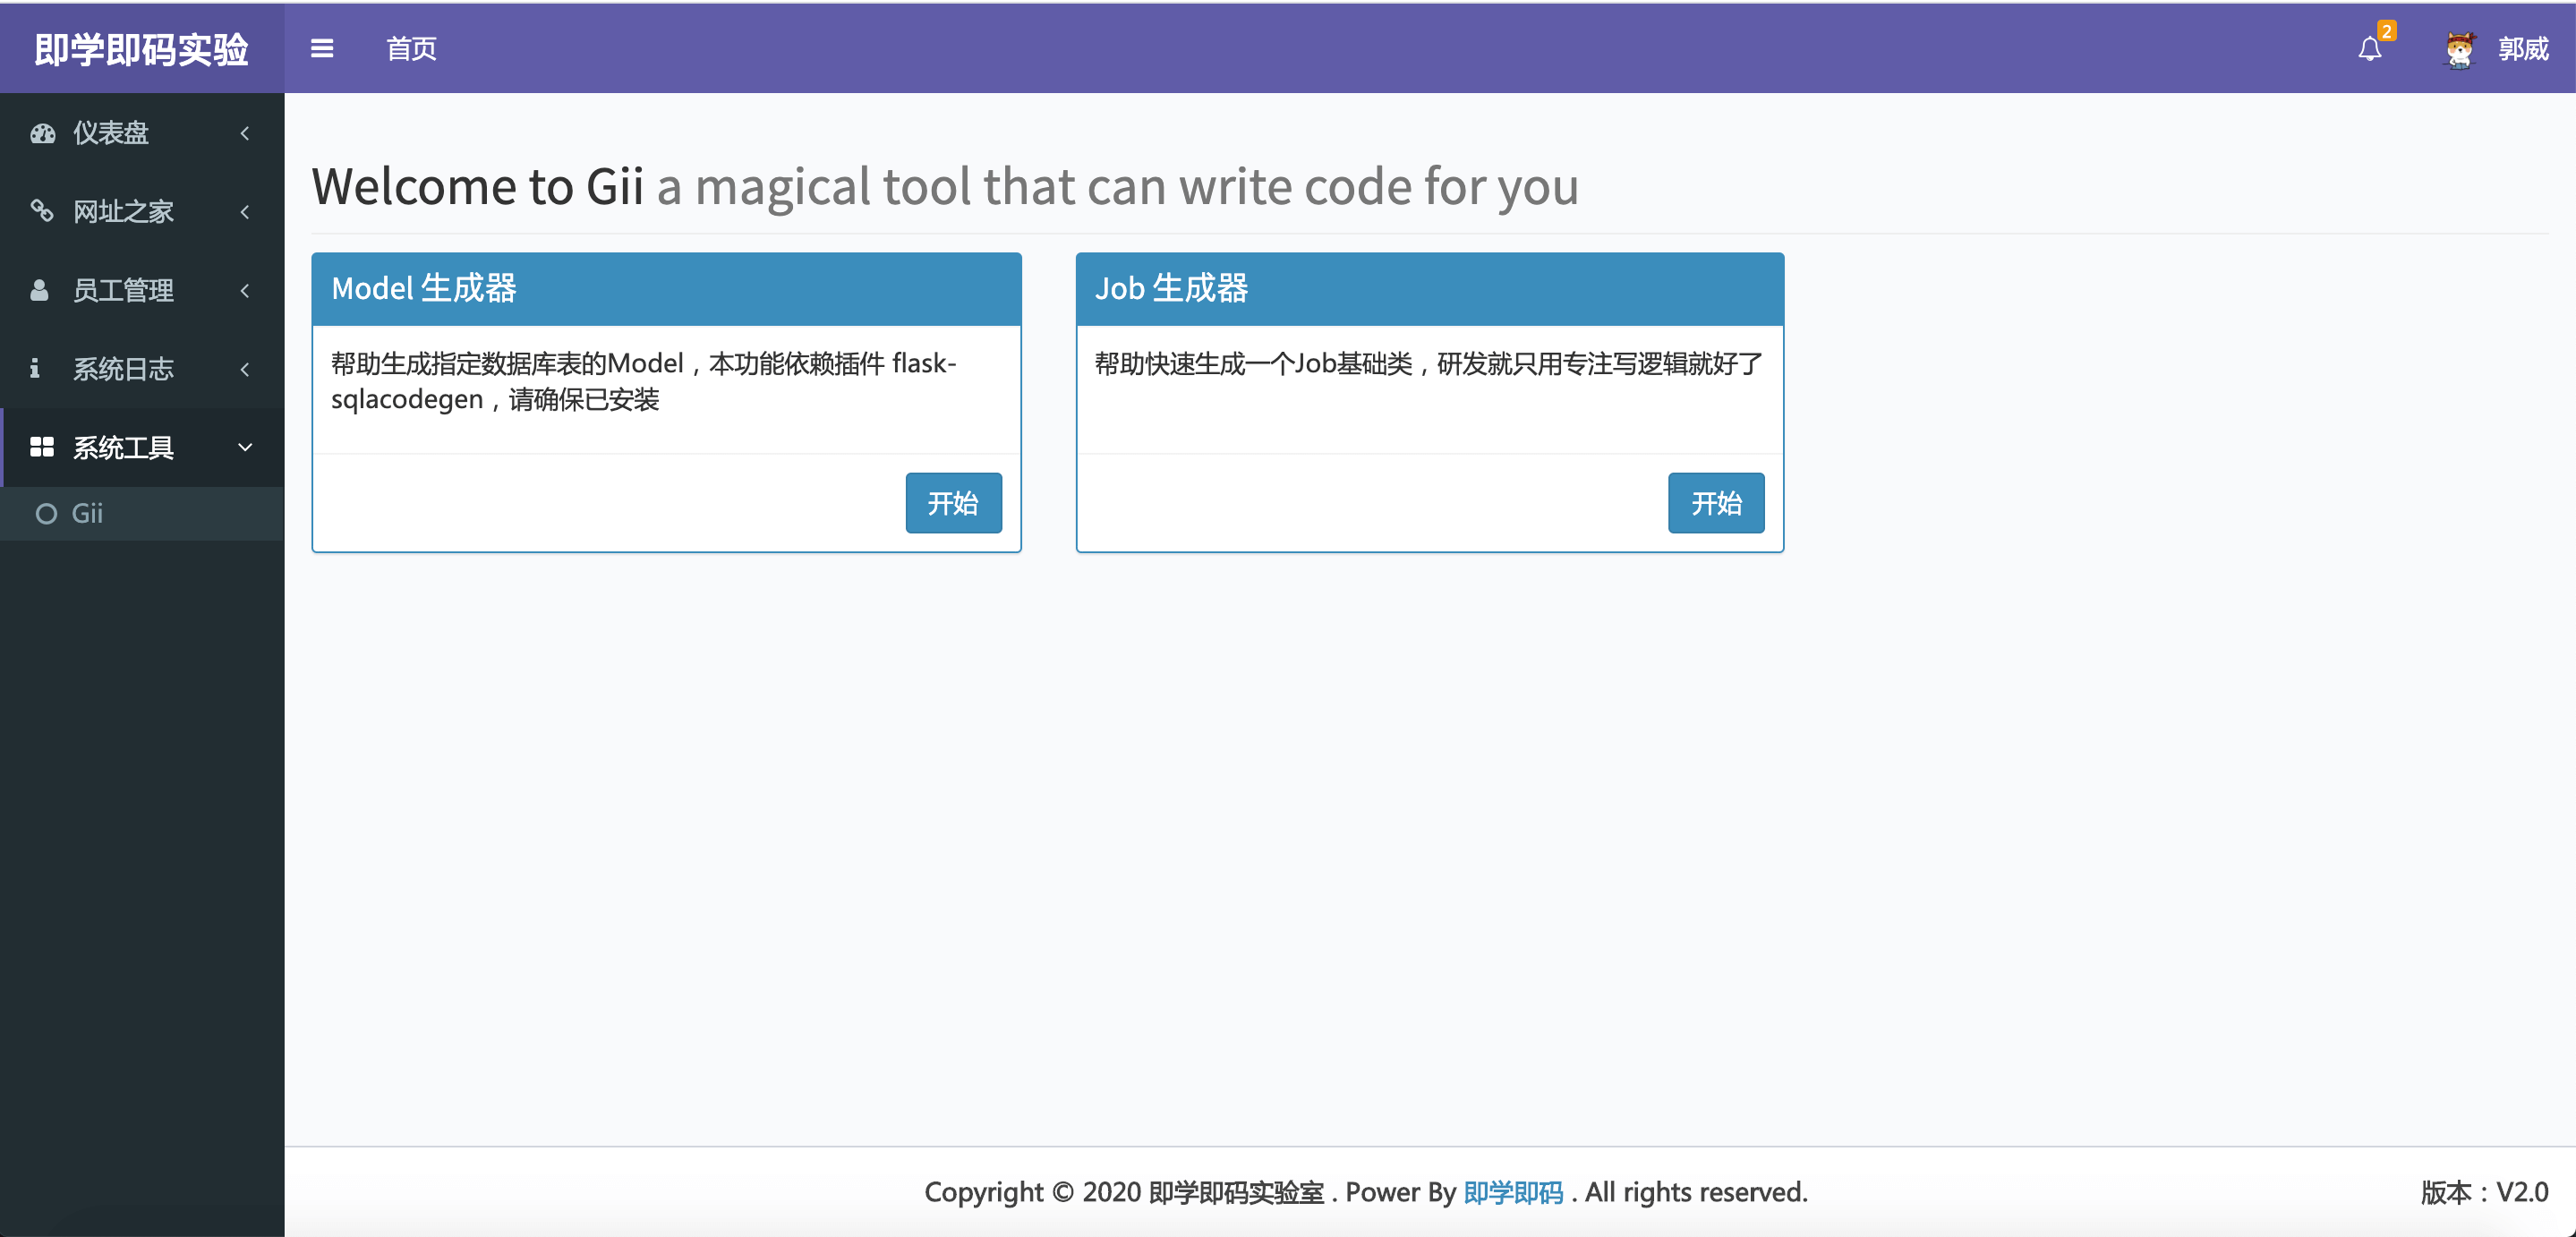Click the Job 生成器 card header

(x=1430, y=288)
